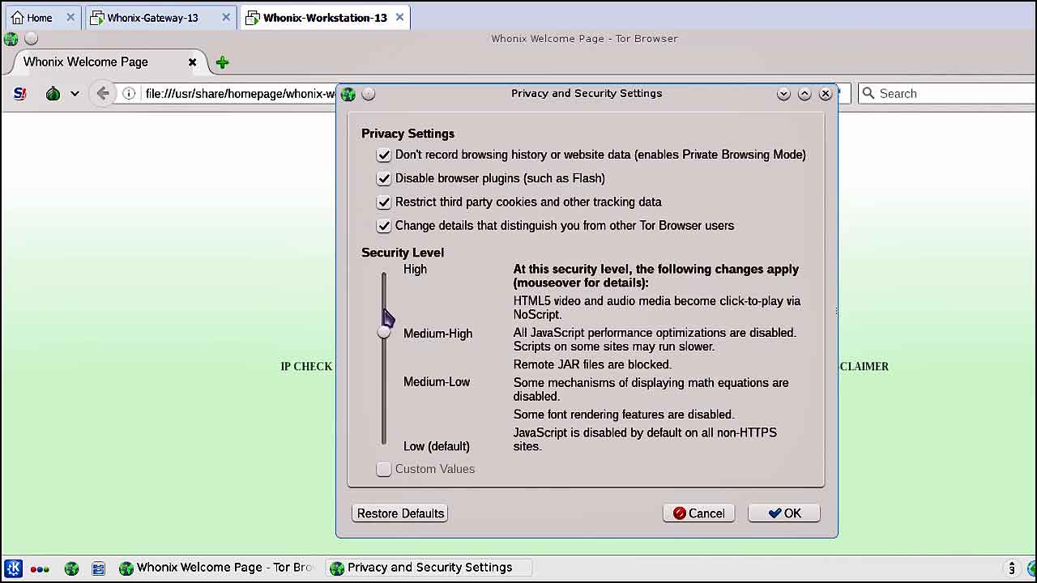This screenshot has height=583, width=1037.
Task: Switch to the Whonix-Gateway-13 tab
Action: pos(159,17)
